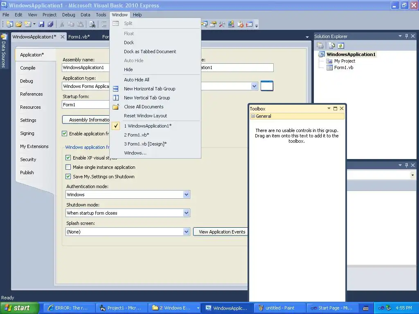
Task: Choose New Vertical Tab Group
Action: (147, 98)
